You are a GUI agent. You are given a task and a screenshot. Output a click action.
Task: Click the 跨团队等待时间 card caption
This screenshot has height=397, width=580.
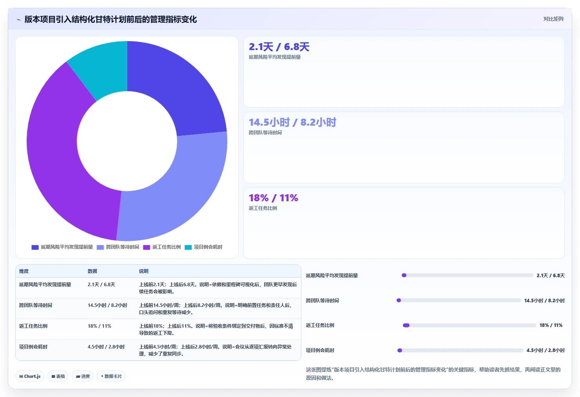265,133
